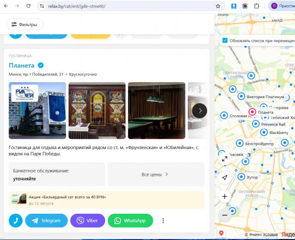Open the three-dot more options menu

point(163,221)
